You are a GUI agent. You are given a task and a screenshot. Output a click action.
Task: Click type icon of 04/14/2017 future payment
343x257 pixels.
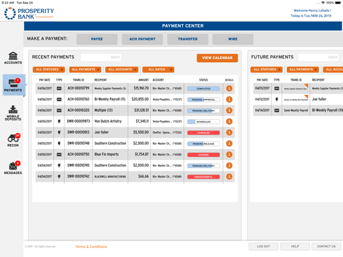coord(277,110)
